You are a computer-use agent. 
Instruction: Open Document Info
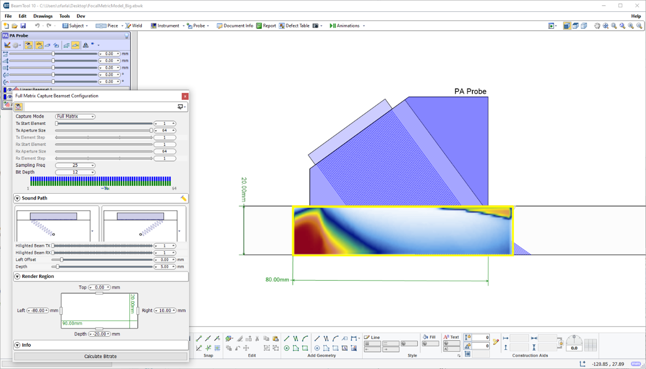point(235,26)
